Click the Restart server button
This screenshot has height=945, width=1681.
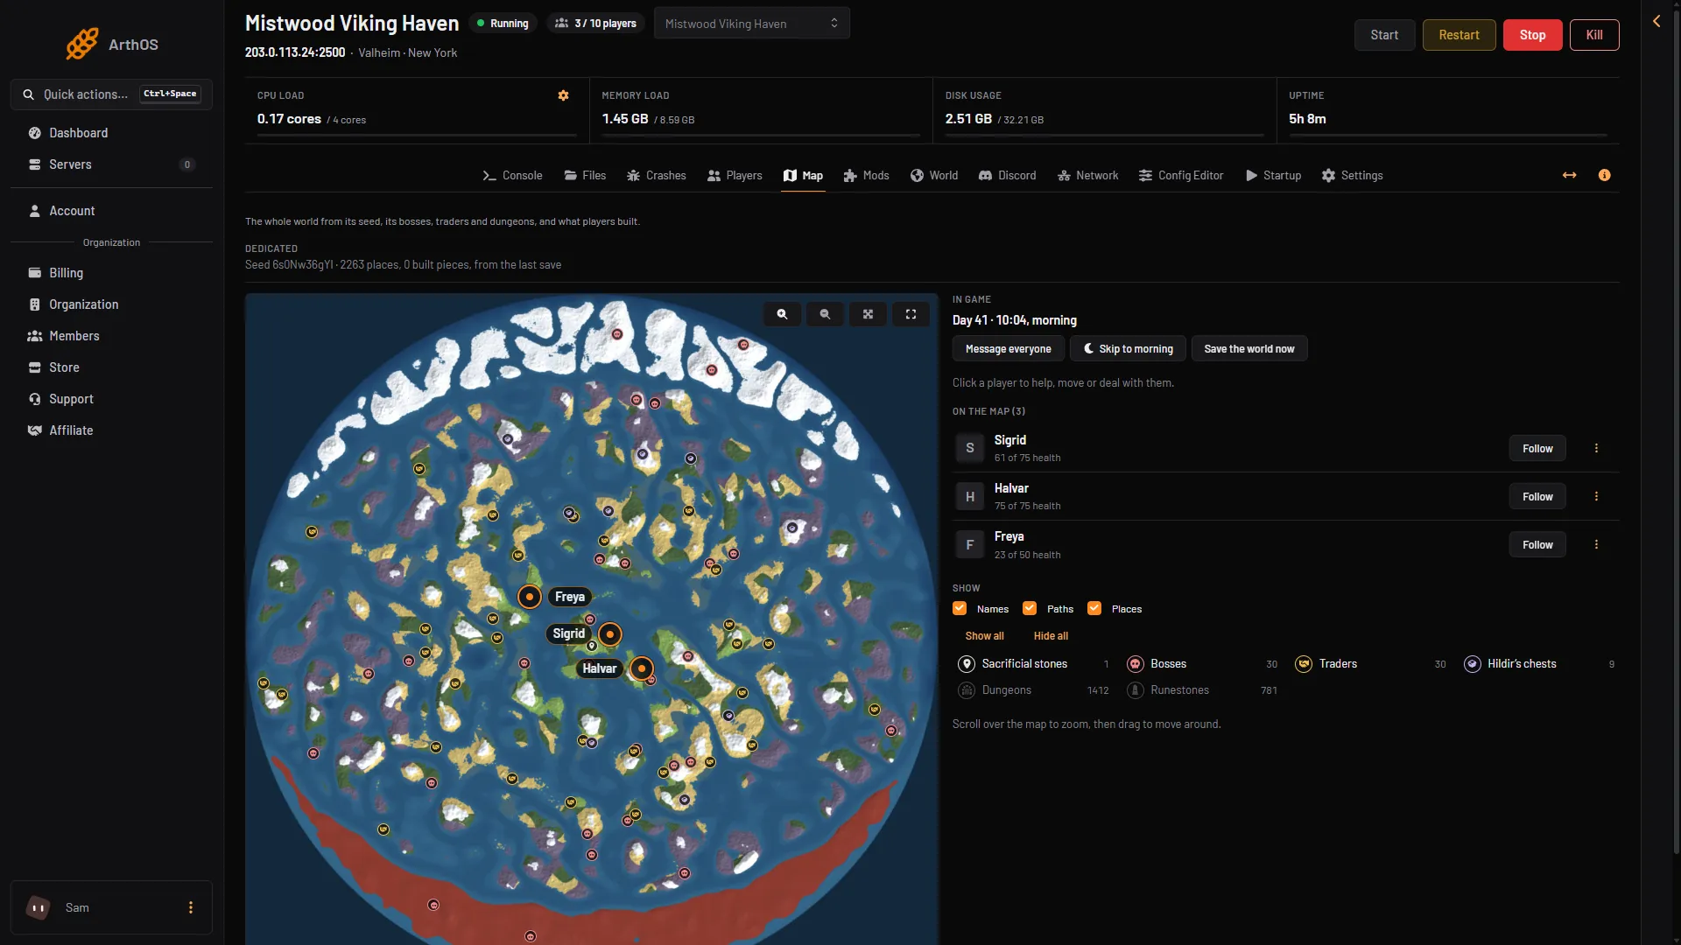click(x=1459, y=35)
